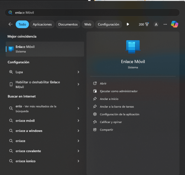Click into the 'enlace Móvil' search field

(x=92, y=12)
